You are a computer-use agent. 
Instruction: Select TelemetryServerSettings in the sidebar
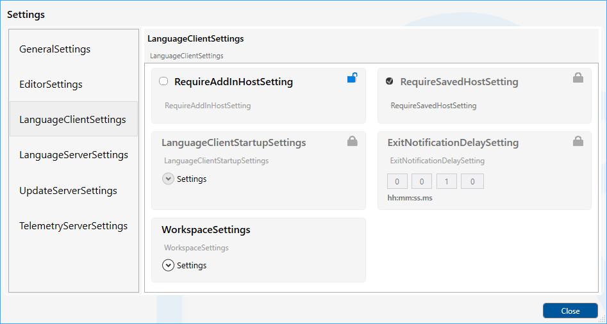[x=73, y=226]
